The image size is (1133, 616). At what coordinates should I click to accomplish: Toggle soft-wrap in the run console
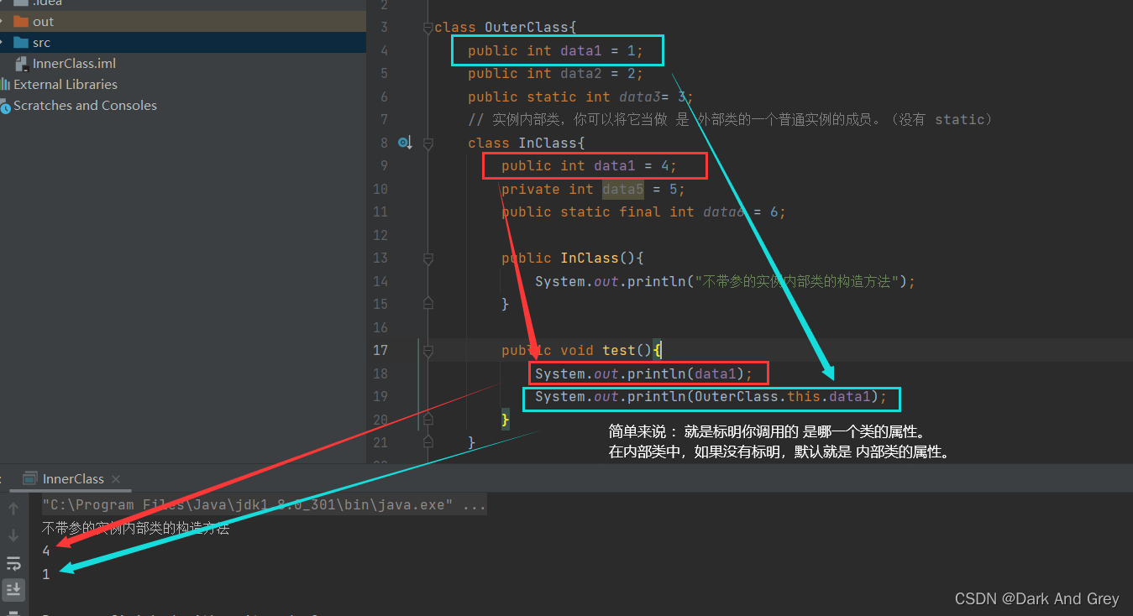13,563
